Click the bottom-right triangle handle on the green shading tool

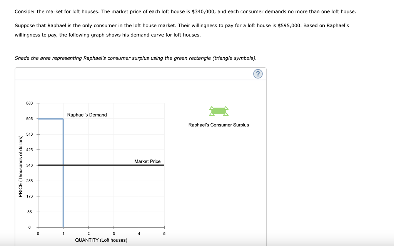coord(226,114)
